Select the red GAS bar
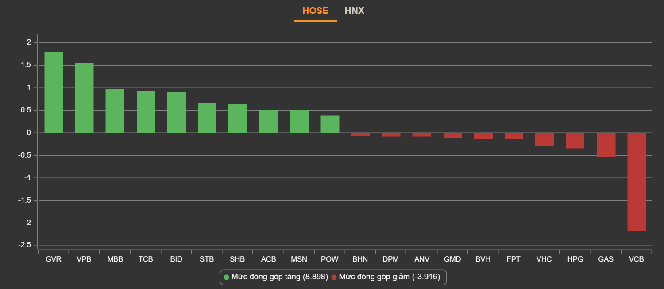Viewport: 664px width, 289px height. 606,145
